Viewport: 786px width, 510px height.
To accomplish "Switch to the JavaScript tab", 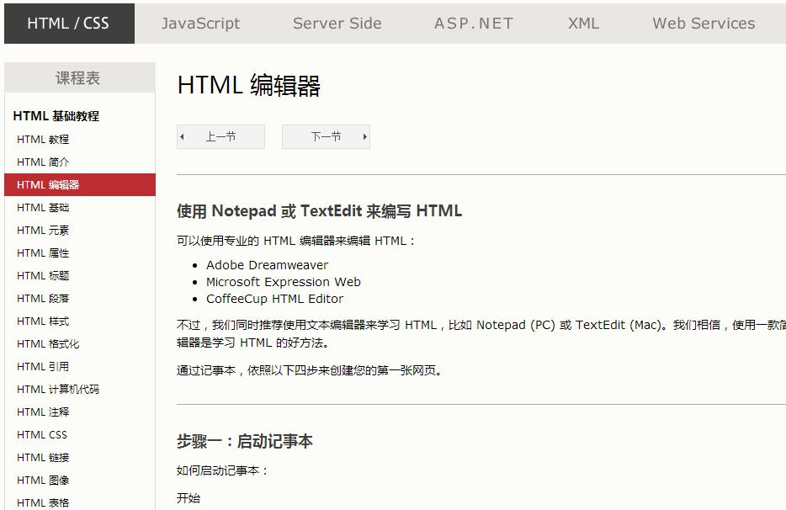I will (199, 23).
